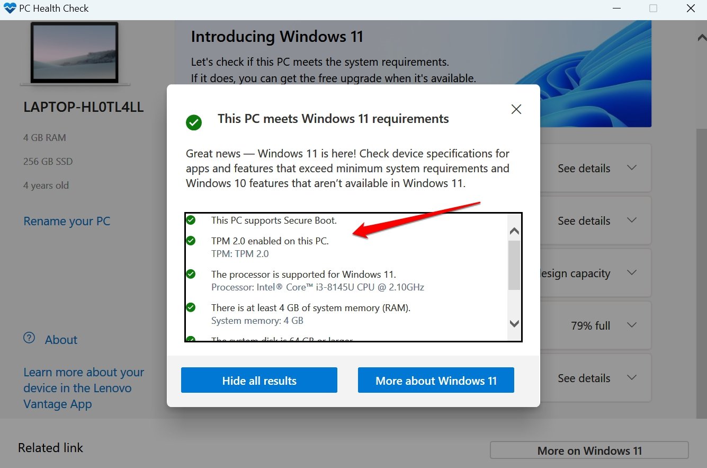Open the About link
This screenshot has width=707, height=468.
(61, 340)
